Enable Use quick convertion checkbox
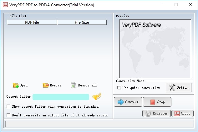The image size is (198, 132). [x=119, y=88]
